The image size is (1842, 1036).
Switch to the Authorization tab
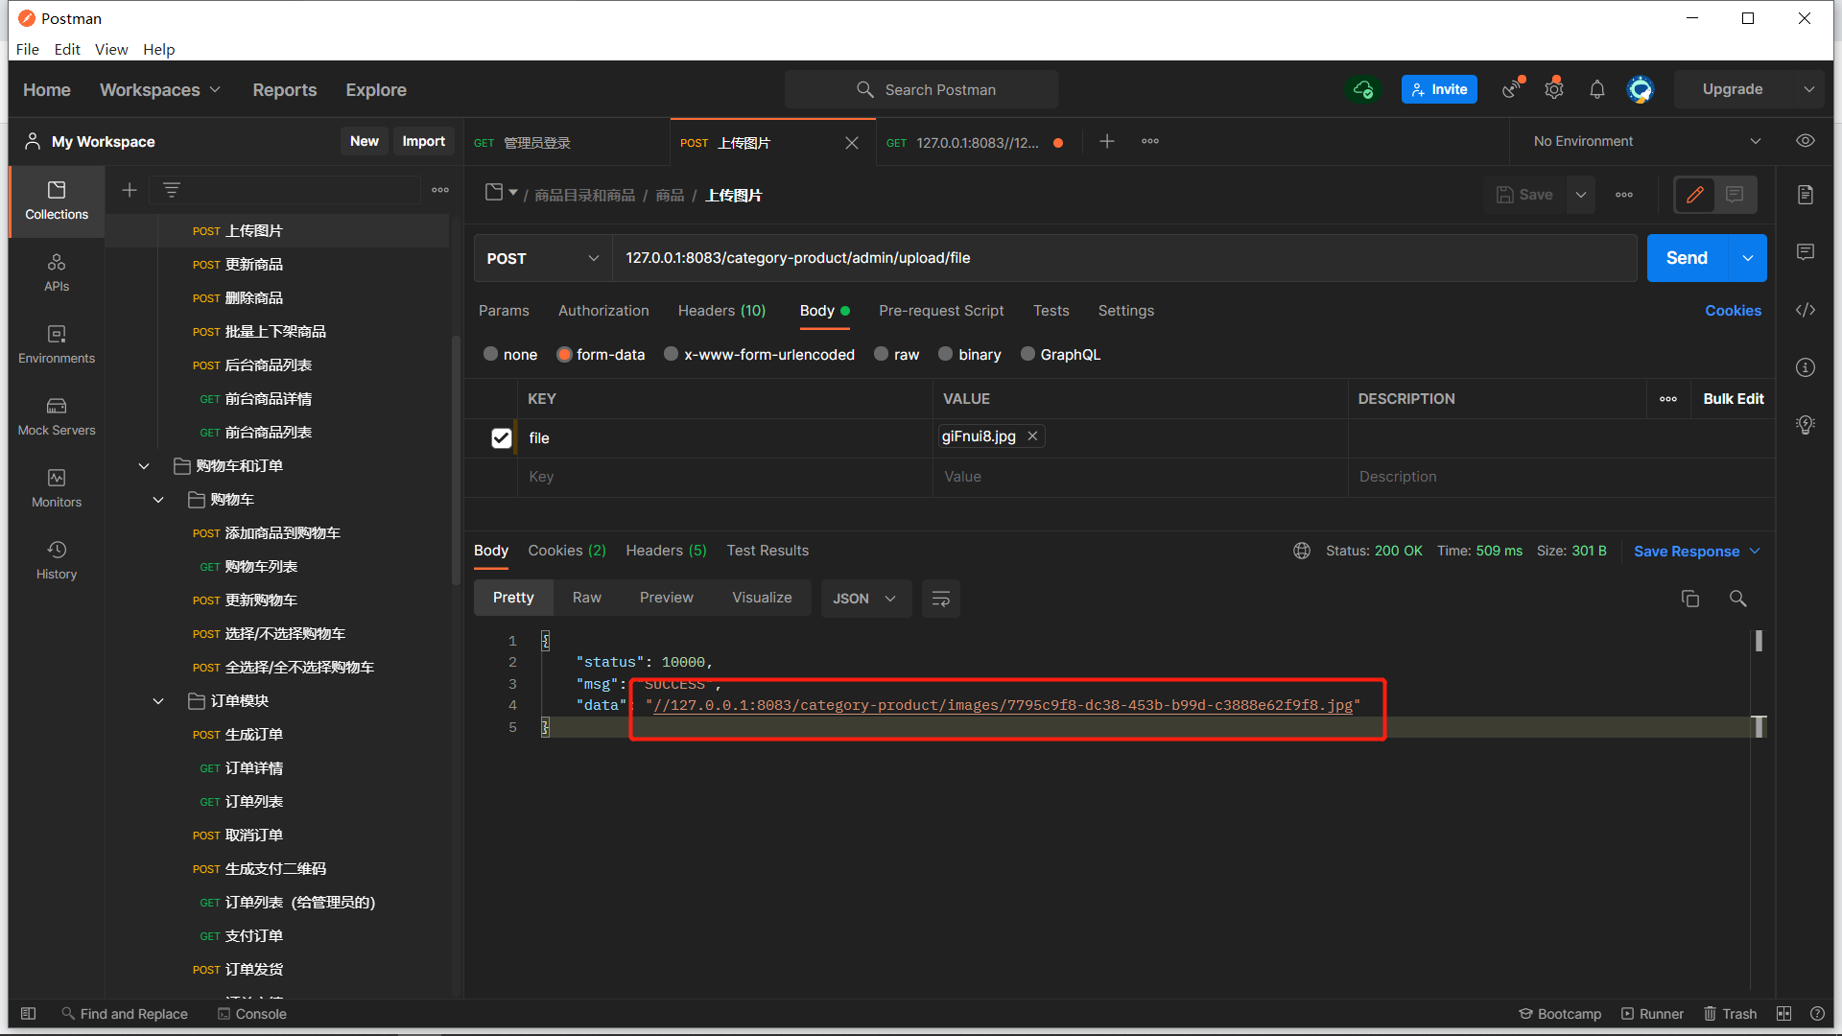603,311
